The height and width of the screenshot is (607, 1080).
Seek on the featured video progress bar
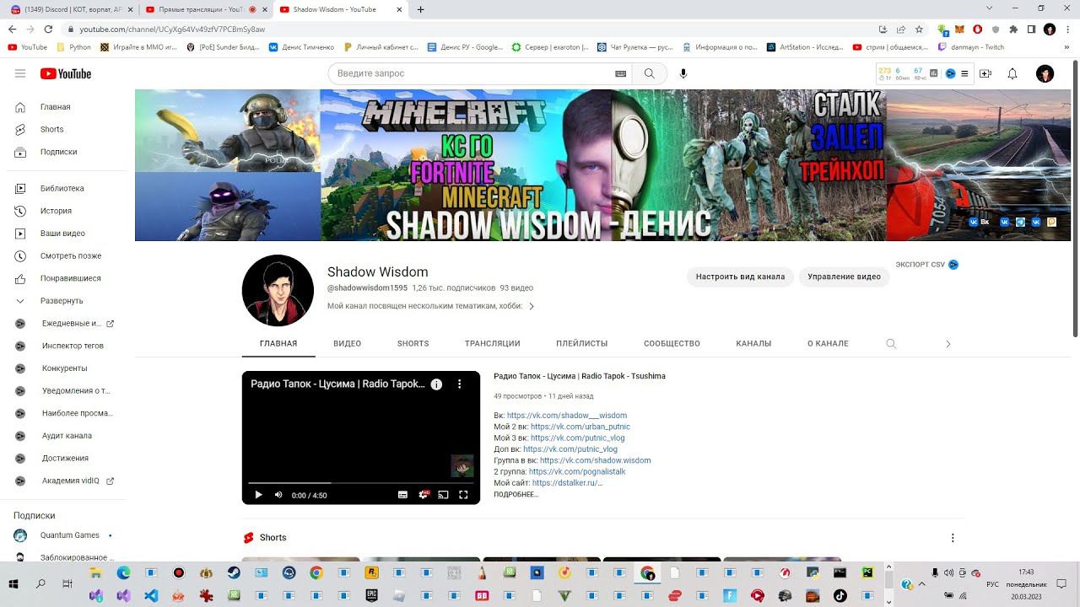[361, 483]
